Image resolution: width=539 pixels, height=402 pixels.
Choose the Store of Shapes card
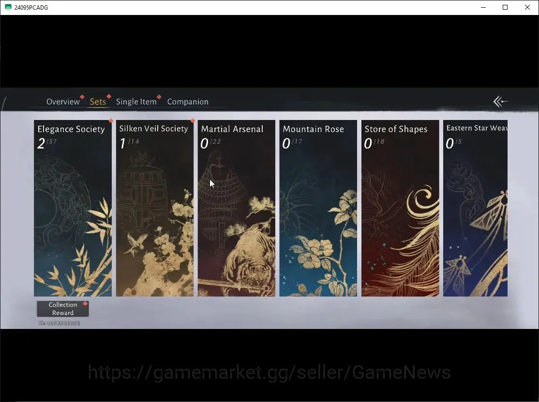click(400, 208)
